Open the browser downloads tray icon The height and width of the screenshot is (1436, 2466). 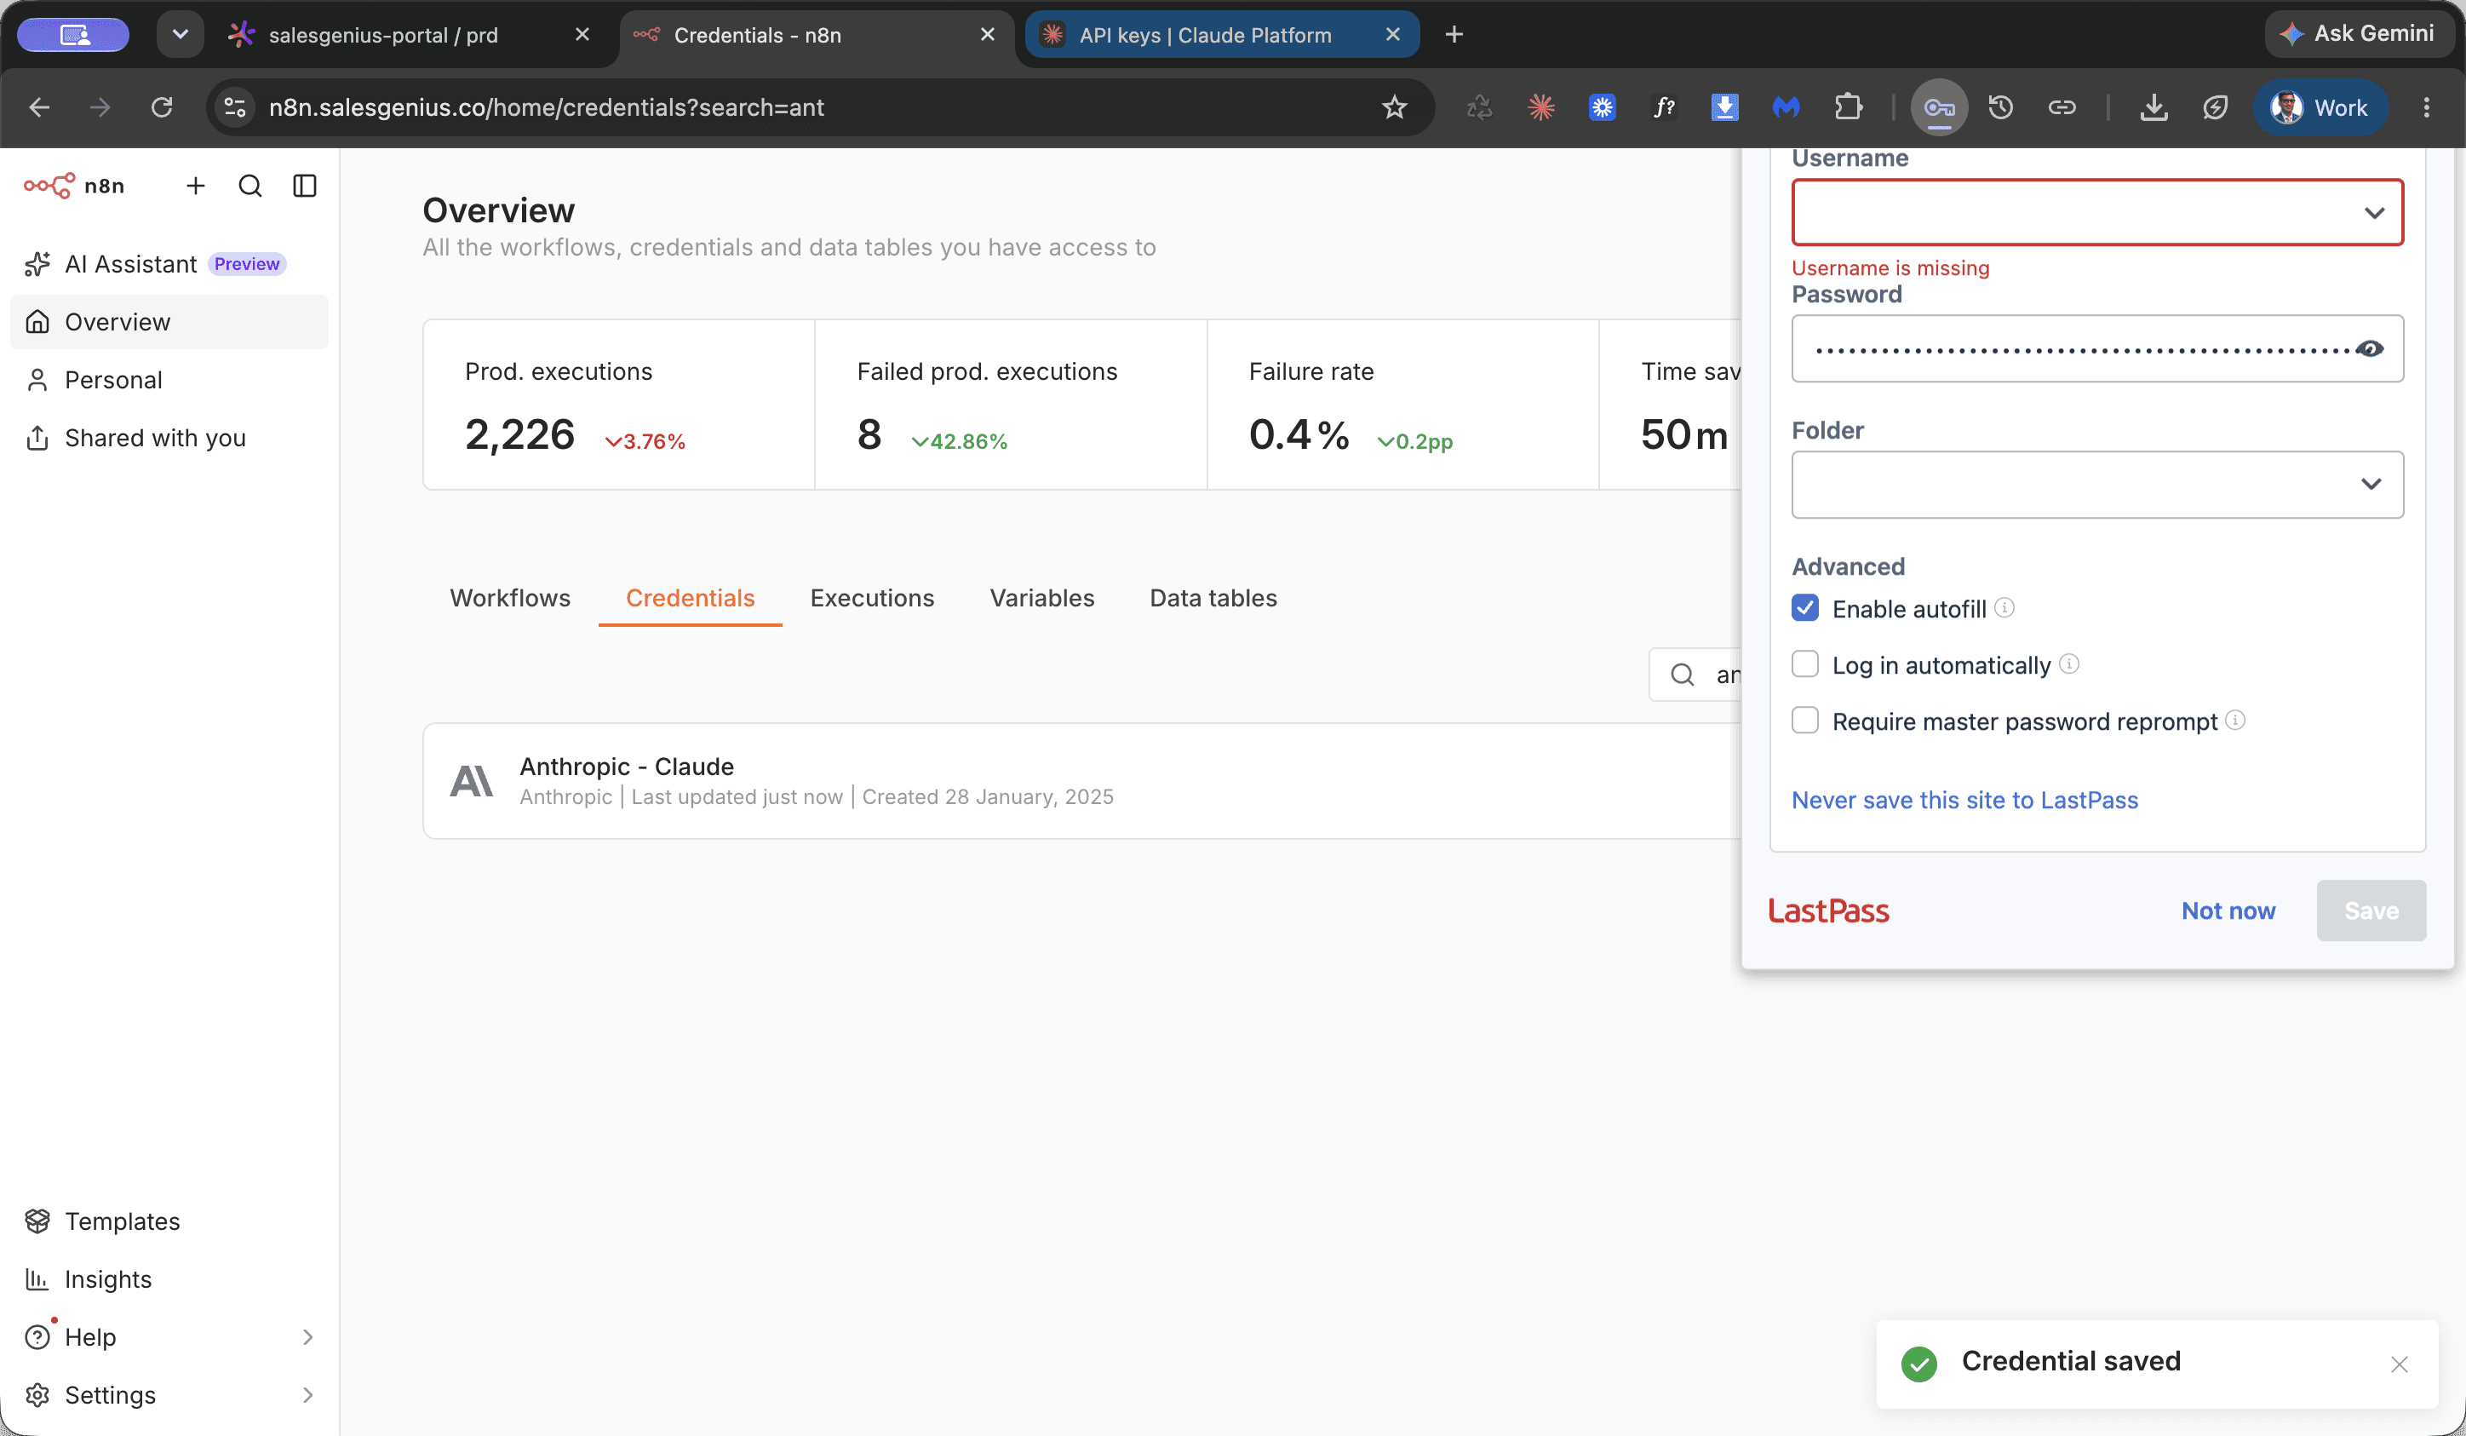(x=2153, y=106)
